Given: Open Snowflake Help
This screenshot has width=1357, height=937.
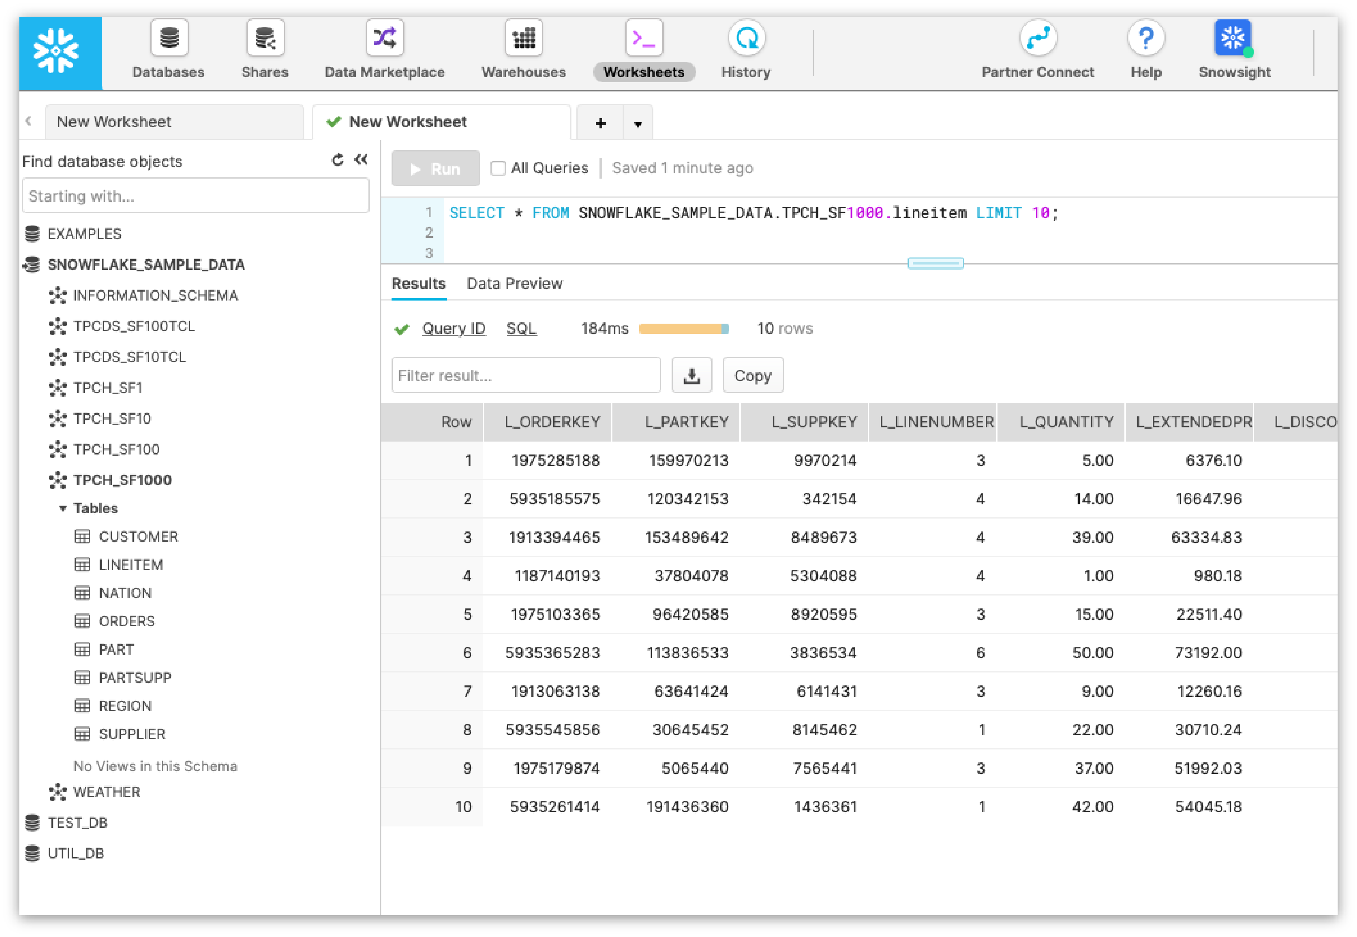Looking at the screenshot, I should click(1146, 50).
